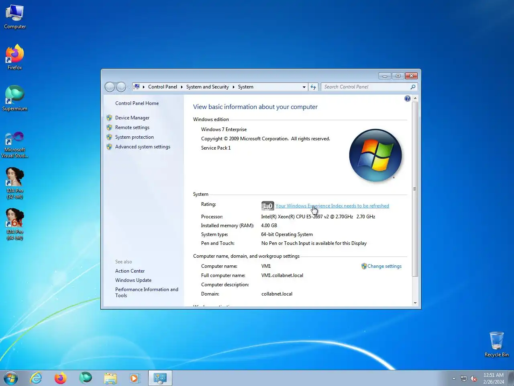Launch Supermium from taskbar
The width and height of the screenshot is (514, 386).
[86, 378]
